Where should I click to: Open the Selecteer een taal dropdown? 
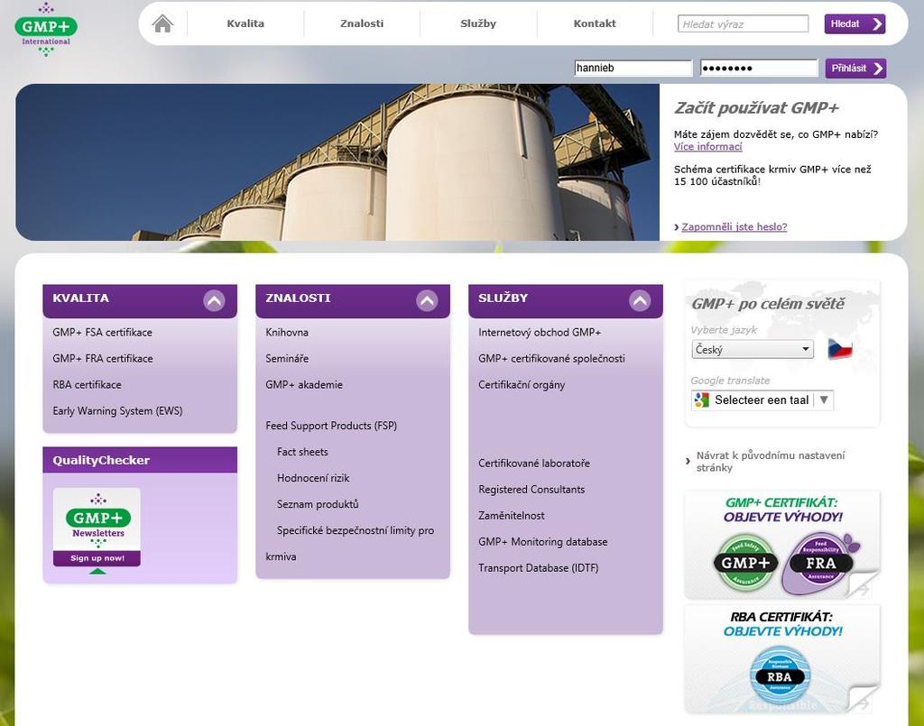tap(762, 400)
